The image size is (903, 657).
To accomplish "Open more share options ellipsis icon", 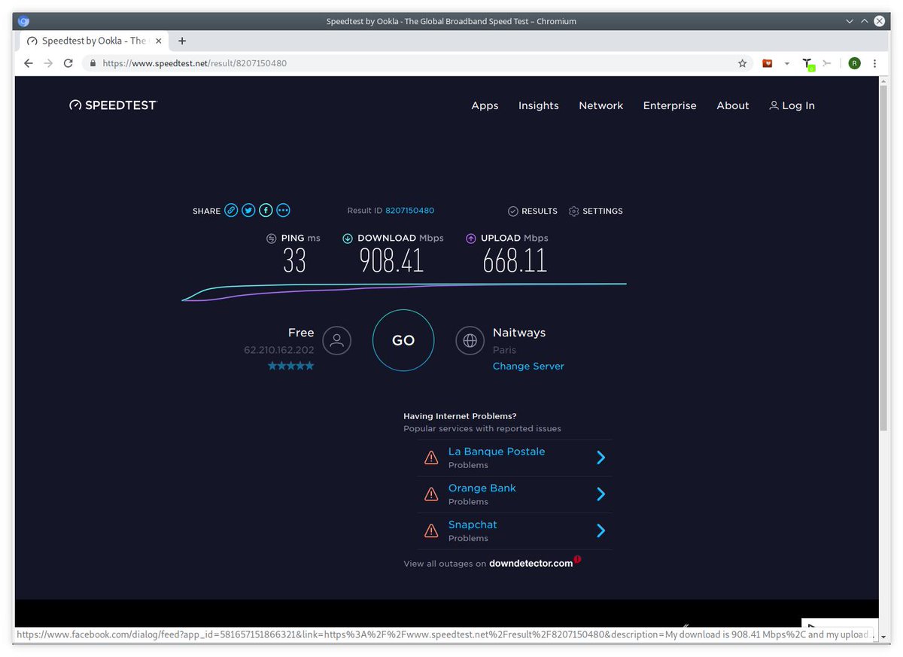I will [283, 211].
